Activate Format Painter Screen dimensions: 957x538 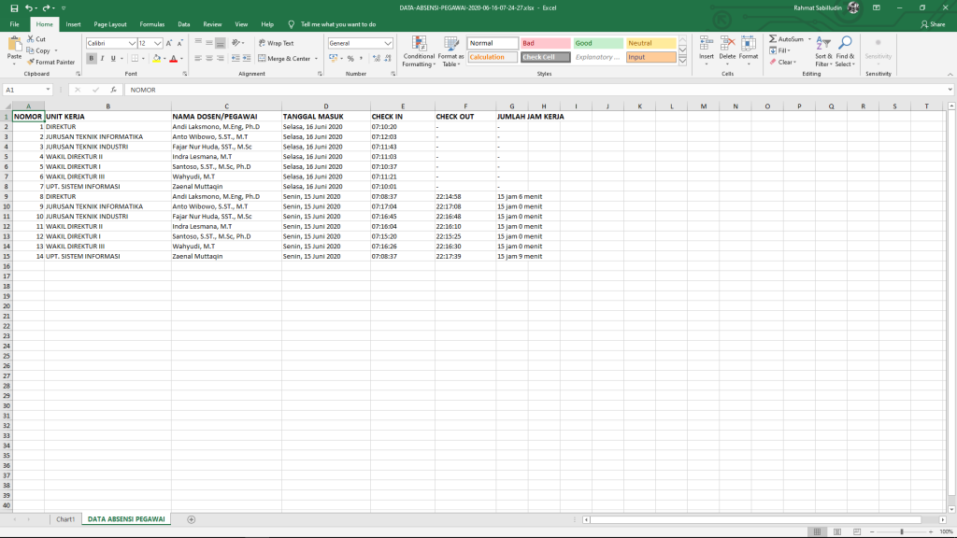[50, 63]
